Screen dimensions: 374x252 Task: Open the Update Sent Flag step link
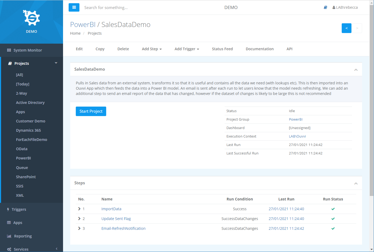tap(116, 219)
